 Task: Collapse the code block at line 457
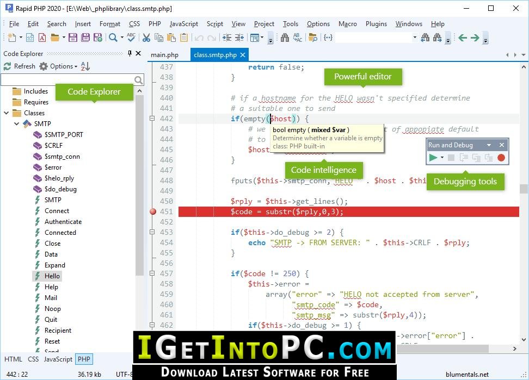coord(152,273)
